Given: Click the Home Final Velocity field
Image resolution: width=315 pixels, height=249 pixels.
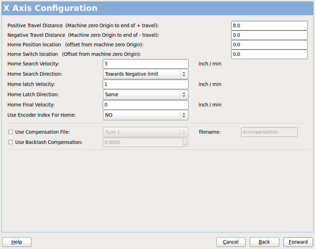Looking at the screenshot, I should pyautogui.click(x=145, y=105).
